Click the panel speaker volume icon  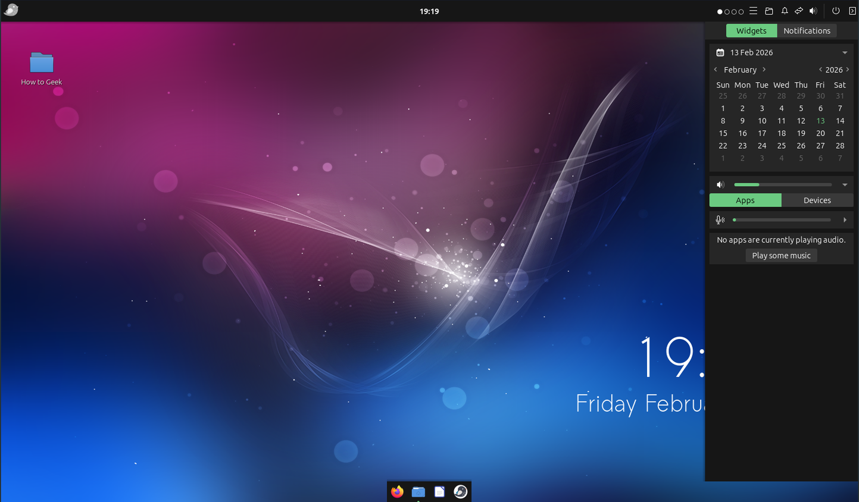pyautogui.click(x=813, y=11)
